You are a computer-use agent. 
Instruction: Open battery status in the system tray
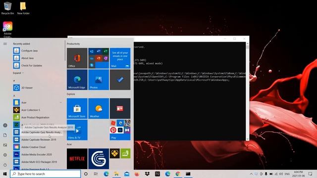point(271,174)
